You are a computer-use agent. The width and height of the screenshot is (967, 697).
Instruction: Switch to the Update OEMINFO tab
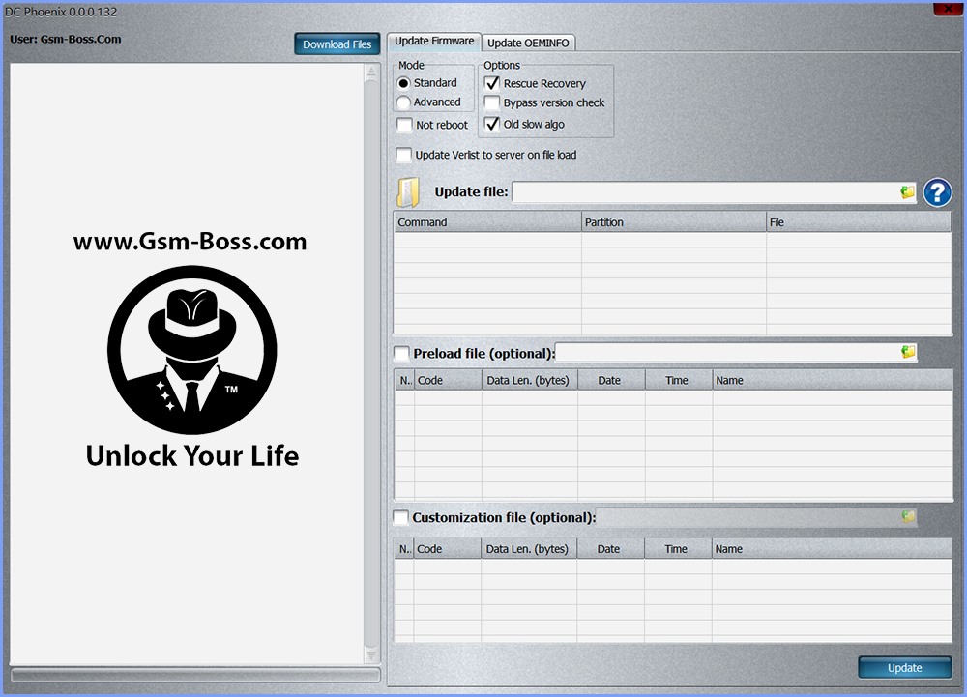tap(529, 43)
